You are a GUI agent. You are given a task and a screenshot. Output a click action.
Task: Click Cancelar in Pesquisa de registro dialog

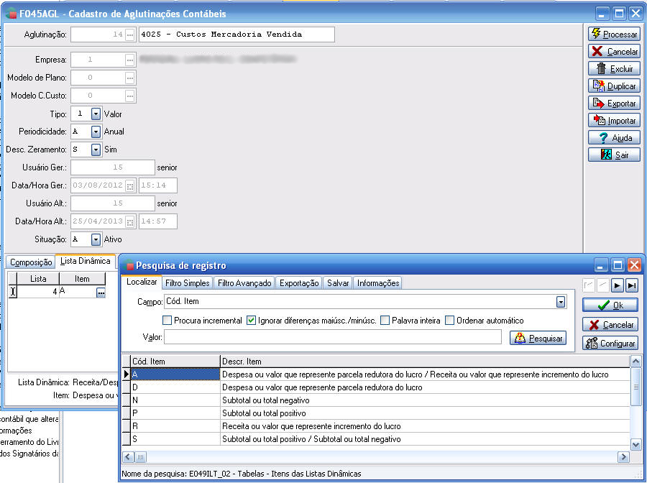click(x=610, y=325)
